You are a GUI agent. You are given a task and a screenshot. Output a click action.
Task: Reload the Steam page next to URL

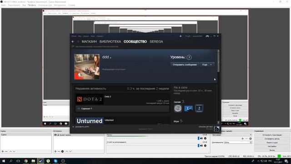click(73, 46)
